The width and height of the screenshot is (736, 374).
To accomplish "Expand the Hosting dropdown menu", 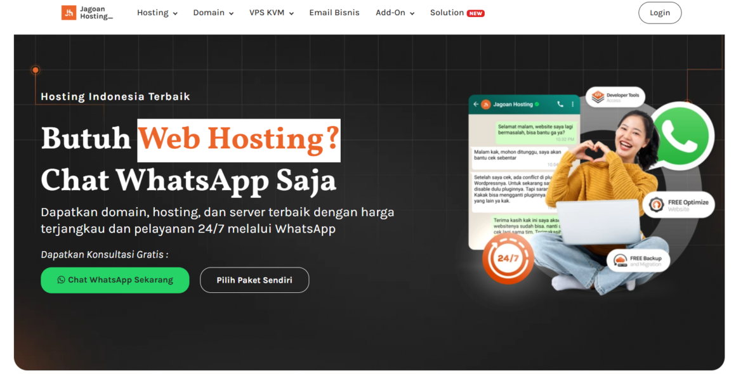I will (157, 12).
